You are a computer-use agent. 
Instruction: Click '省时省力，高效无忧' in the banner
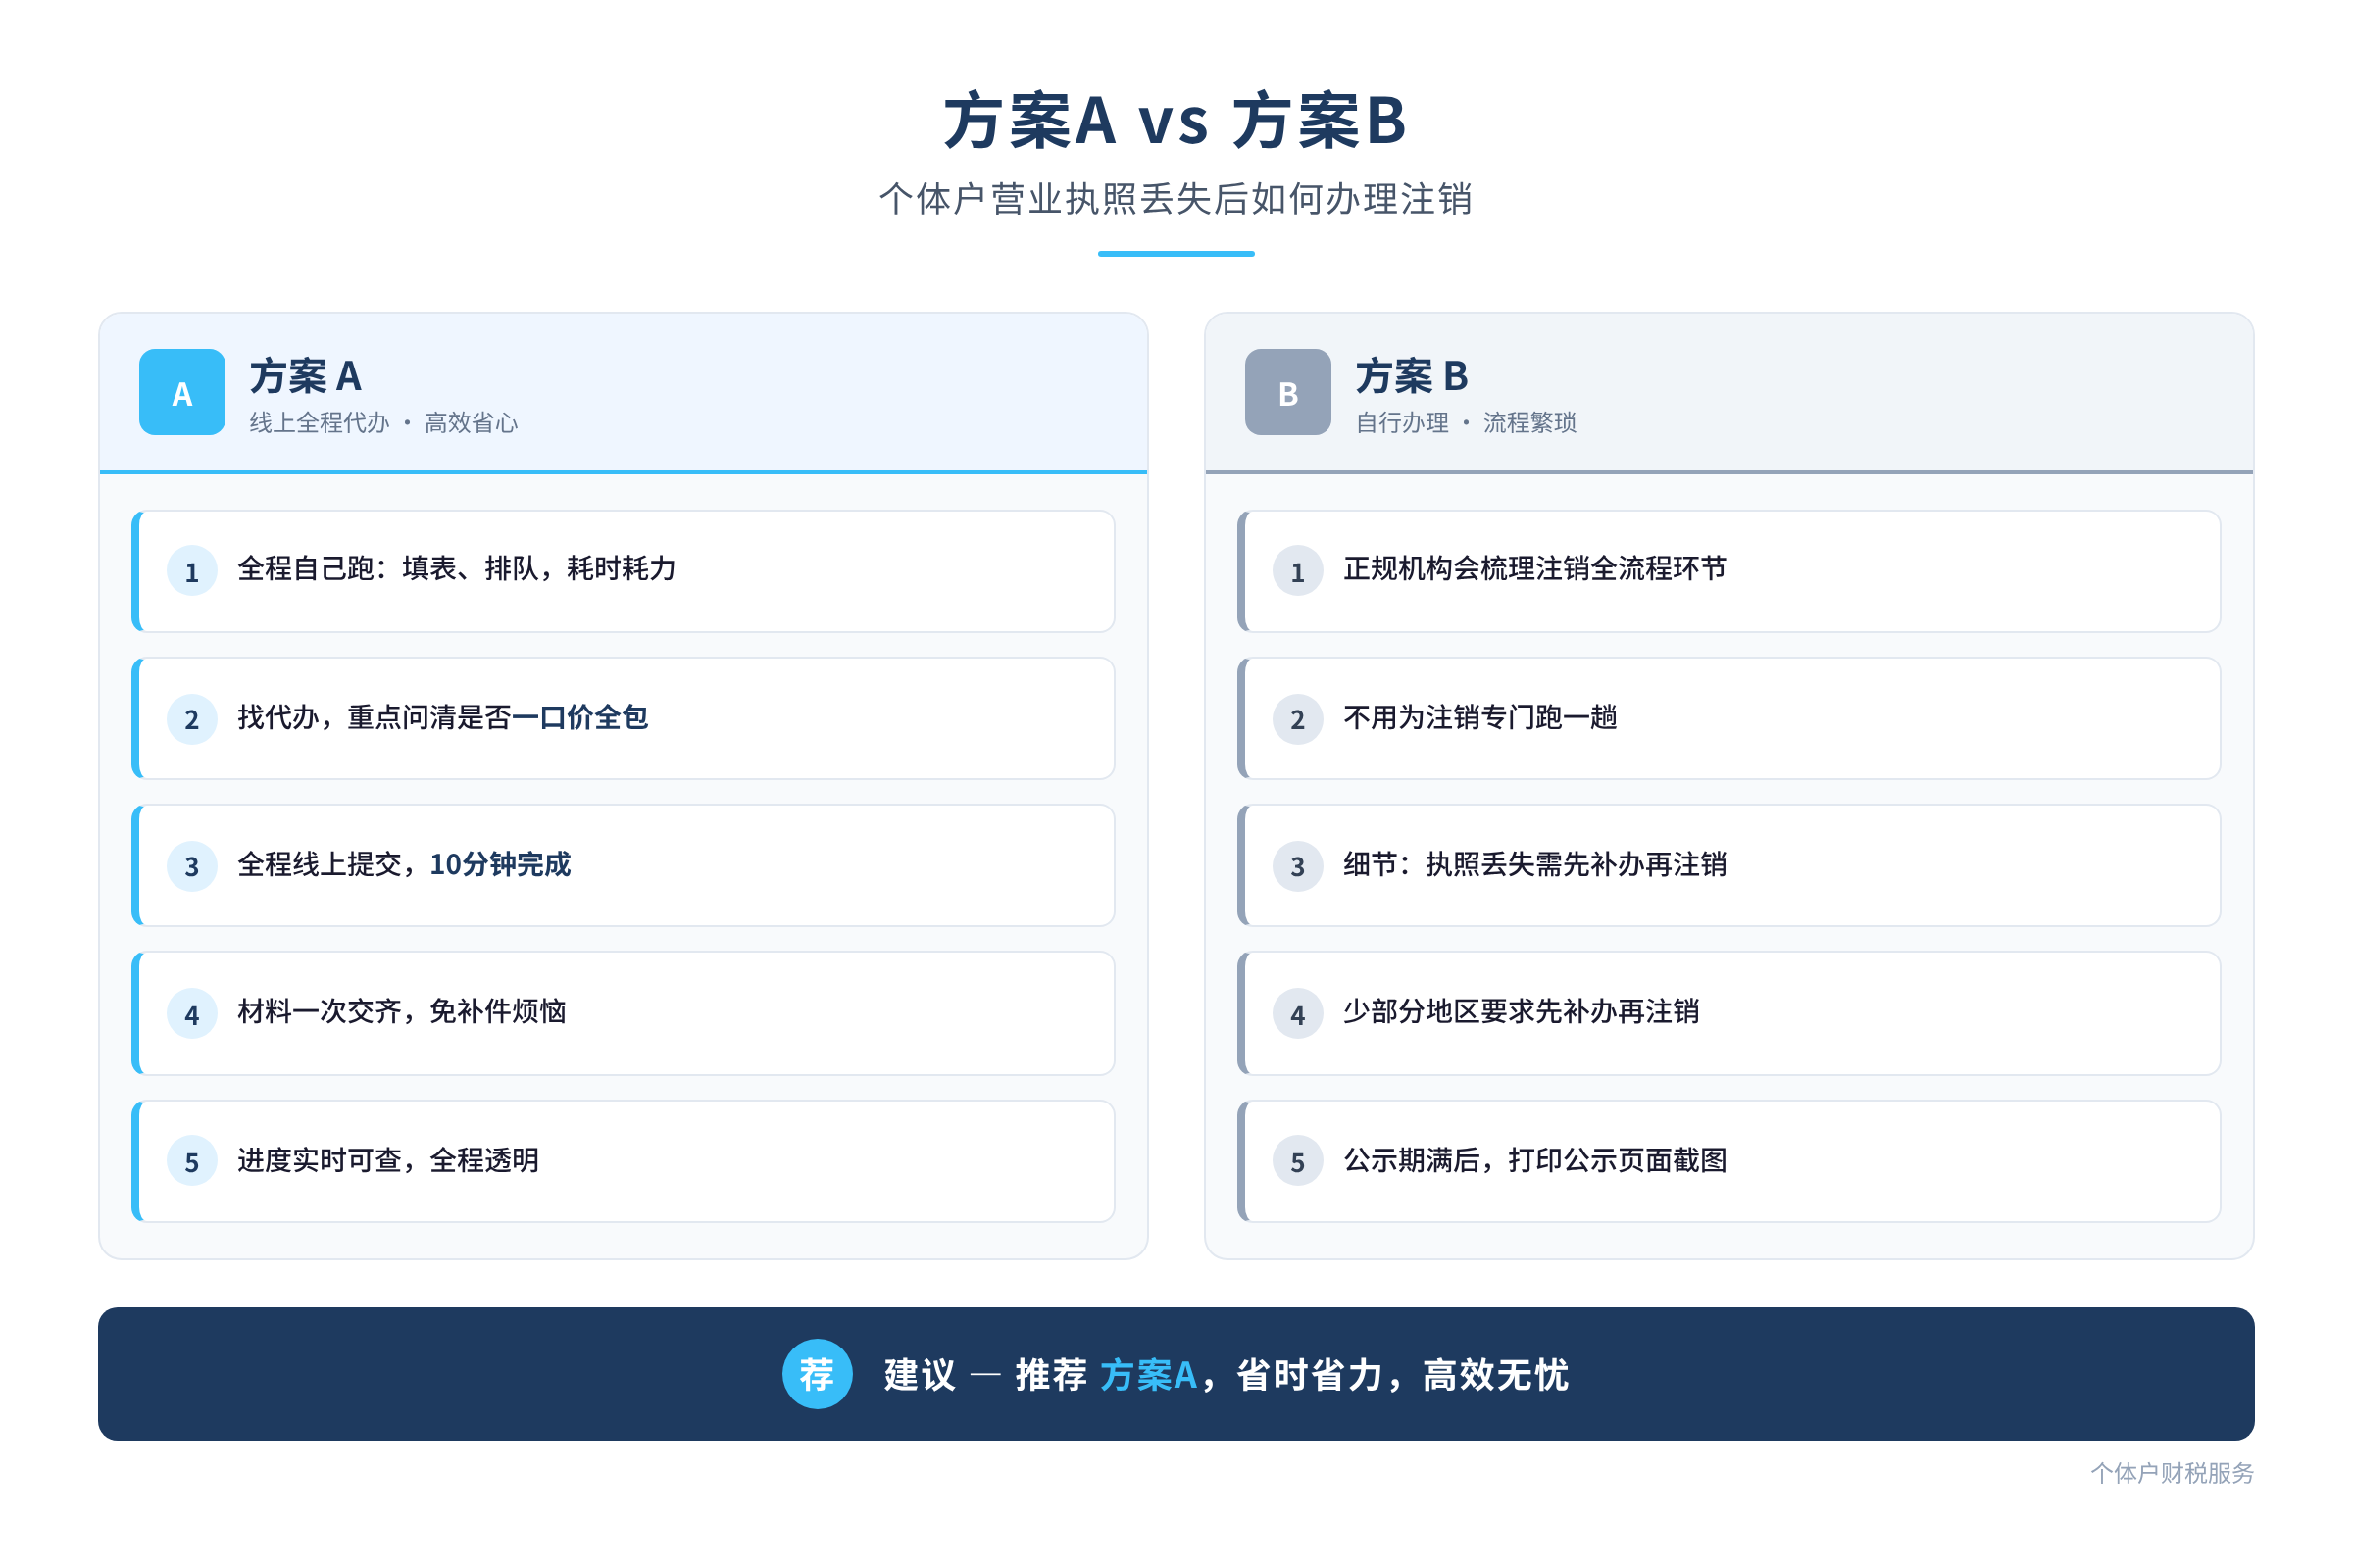coord(1403,1375)
